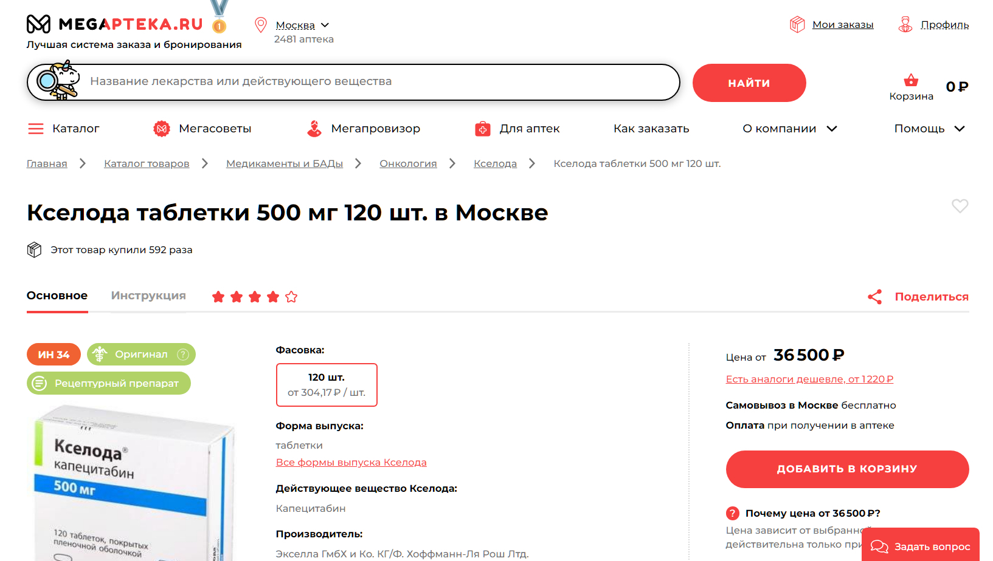993x561 pixels.
Task: Open cheaper analogs link от 1220 ₽
Action: coord(809,379)
